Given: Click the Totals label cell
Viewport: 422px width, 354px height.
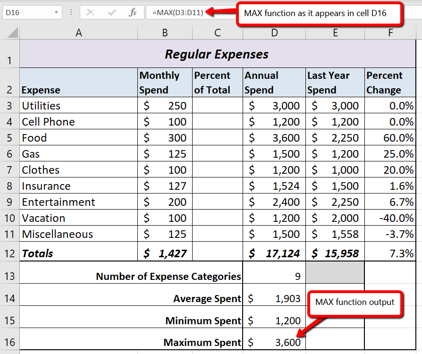Looking at the screenshot, I should click(x=78, y=252).
